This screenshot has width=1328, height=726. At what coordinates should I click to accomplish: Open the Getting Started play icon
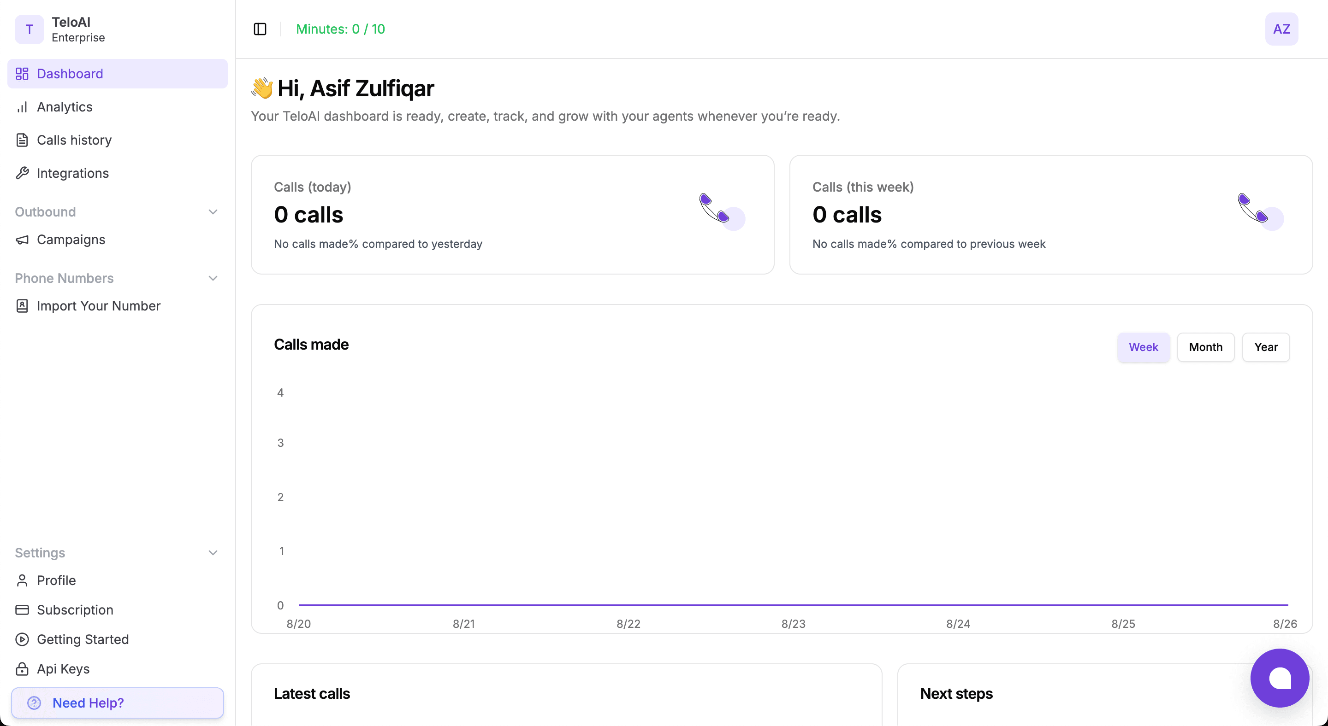(23, 639)
